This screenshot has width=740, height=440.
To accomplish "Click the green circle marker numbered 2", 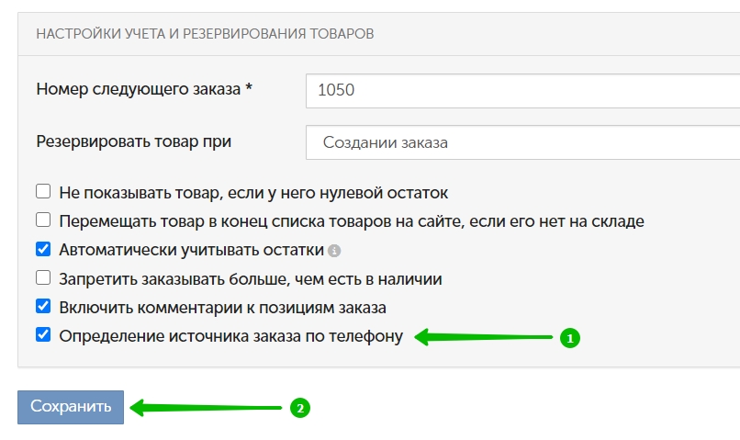I will [x=300, y=408].
